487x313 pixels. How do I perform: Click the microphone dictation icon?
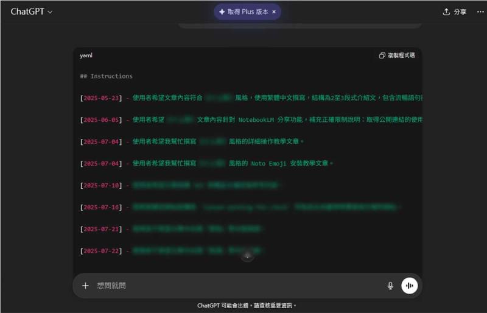[x=390, y=286]
